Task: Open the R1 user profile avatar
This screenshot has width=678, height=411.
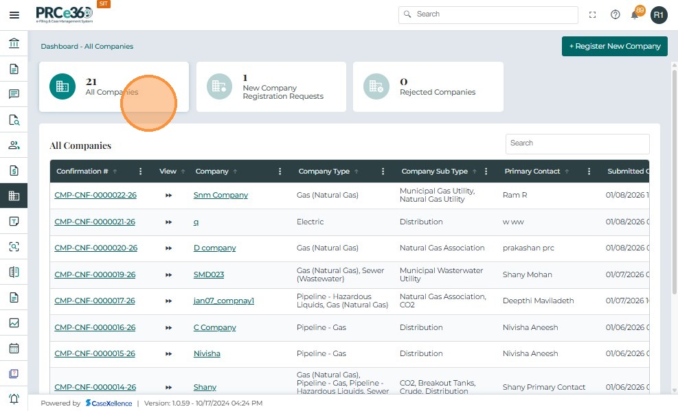Action: (659, 14)
